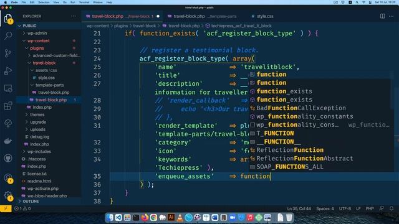Split the editor to the right
Screen dimensions: 399x224
tap(382, 16)
